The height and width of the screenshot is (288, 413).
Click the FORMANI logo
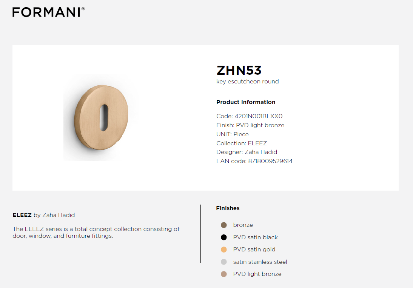click(48, 12)
